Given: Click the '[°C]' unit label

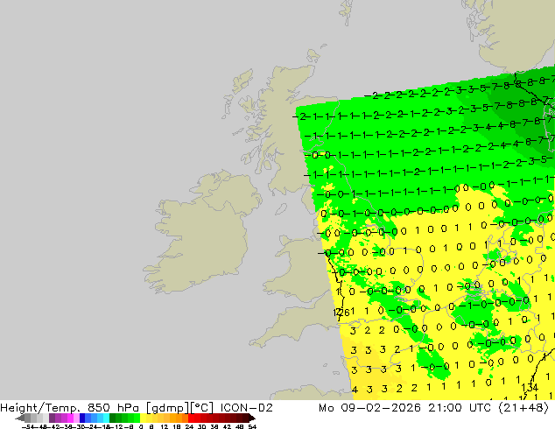Looking at the screenshot, I should 202,408.
